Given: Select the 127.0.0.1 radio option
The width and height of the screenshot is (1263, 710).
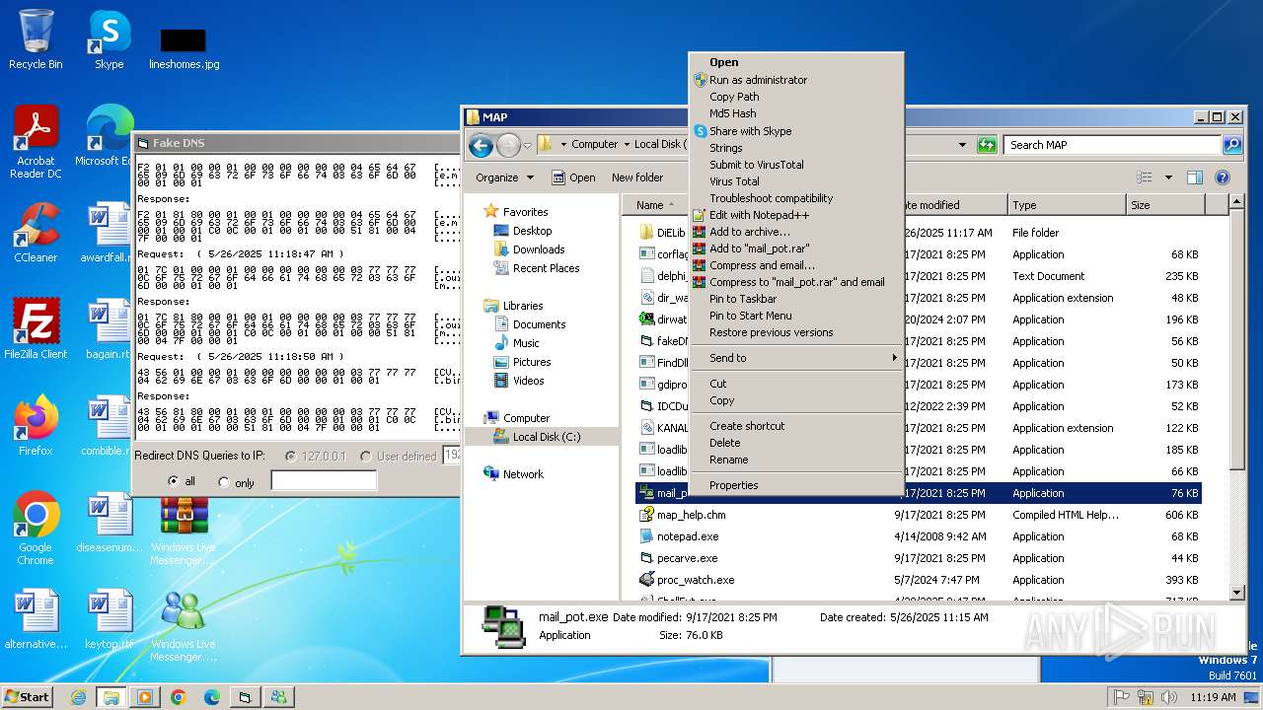Looking at the screenshot, I should 290,456.
